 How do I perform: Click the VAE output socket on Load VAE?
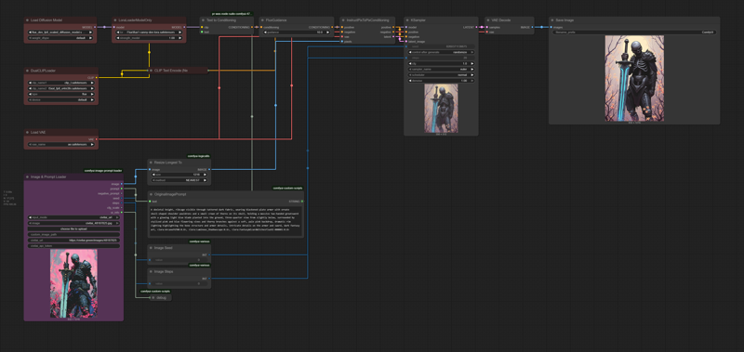tap(97, 139)
